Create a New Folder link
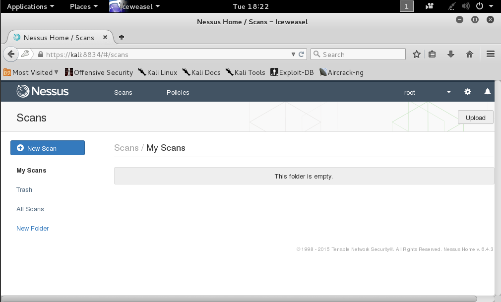This screenshot has width=501, height=302. 33,228
